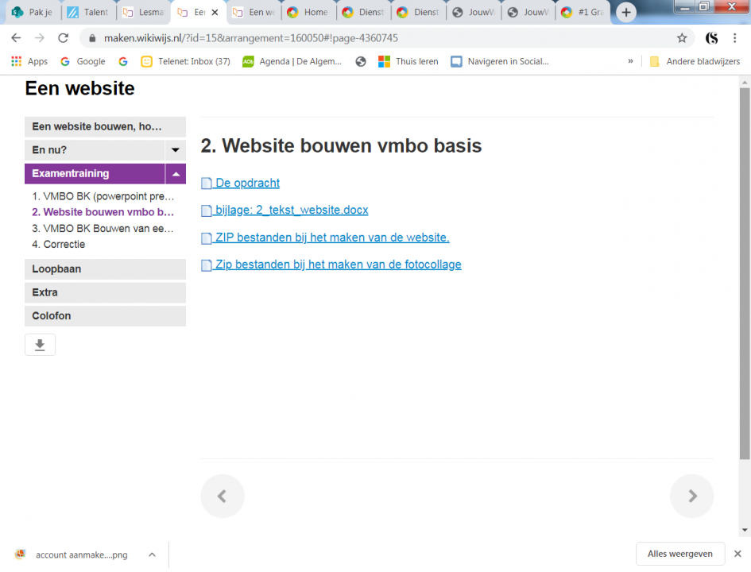The height and width of the screenshot is (572, 751).
Task: Bookmark this page with the star icon
Action: 681,38
